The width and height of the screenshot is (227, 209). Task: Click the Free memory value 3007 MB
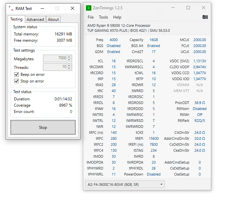coord(64,40)
